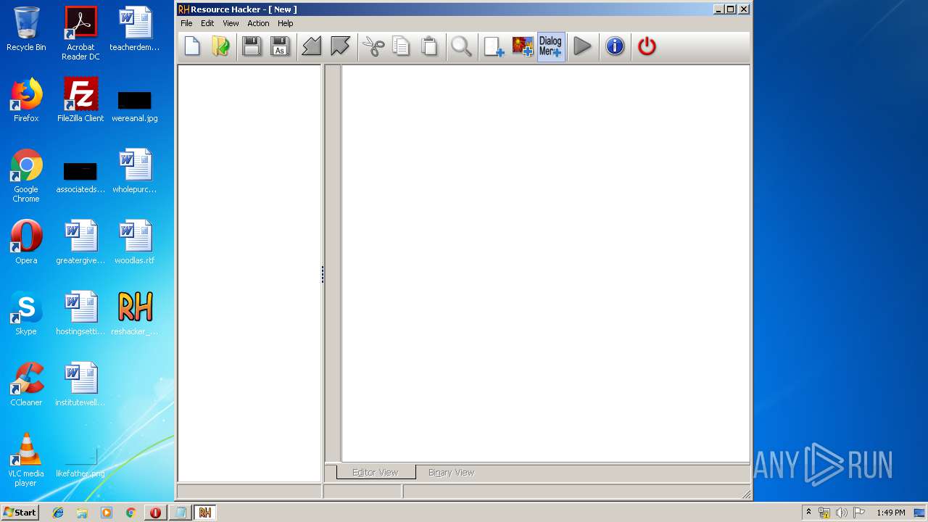Open the Edit menu

coord(207,23)
